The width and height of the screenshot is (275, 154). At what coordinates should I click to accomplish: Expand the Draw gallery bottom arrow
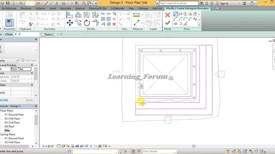[199, 25]
